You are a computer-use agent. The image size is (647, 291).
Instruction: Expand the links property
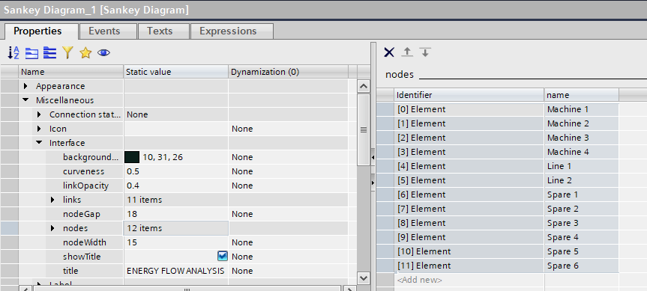52,200
